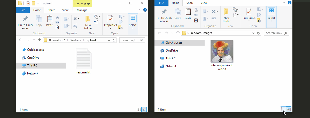
Task: Switch to View tab in random-images window
Action: [204, 3]
